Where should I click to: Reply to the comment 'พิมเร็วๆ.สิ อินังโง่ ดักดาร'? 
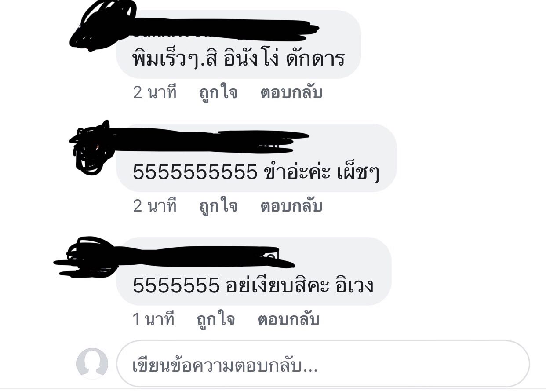click(291, 93)
